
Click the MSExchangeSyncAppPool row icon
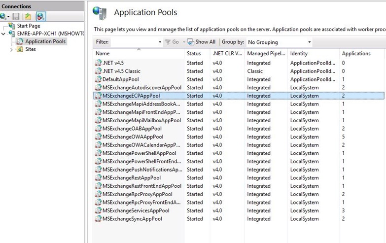tap(98, 219)
